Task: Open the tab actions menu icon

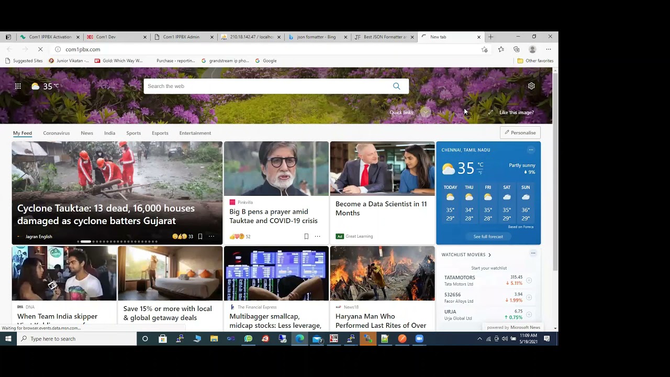Action: tap(8, 37)
